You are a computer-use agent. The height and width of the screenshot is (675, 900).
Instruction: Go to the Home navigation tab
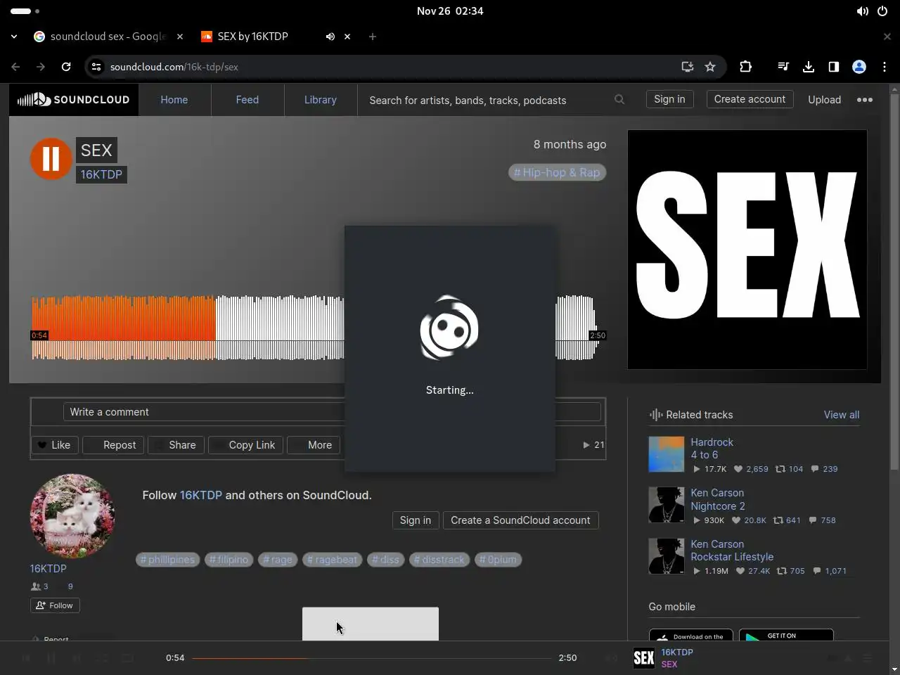(x=174, y=100)
